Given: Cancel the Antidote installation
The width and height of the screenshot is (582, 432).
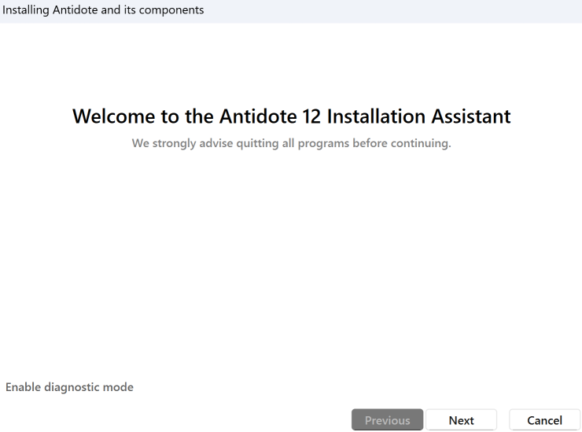Looking at the screenshot, I should point(544,420).
